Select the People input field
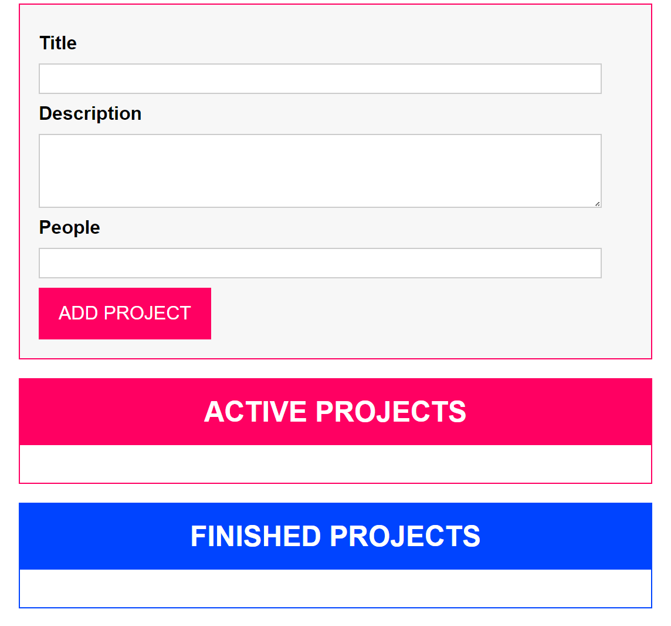Viewport: 671px width, 626px height. click(320, 263)
